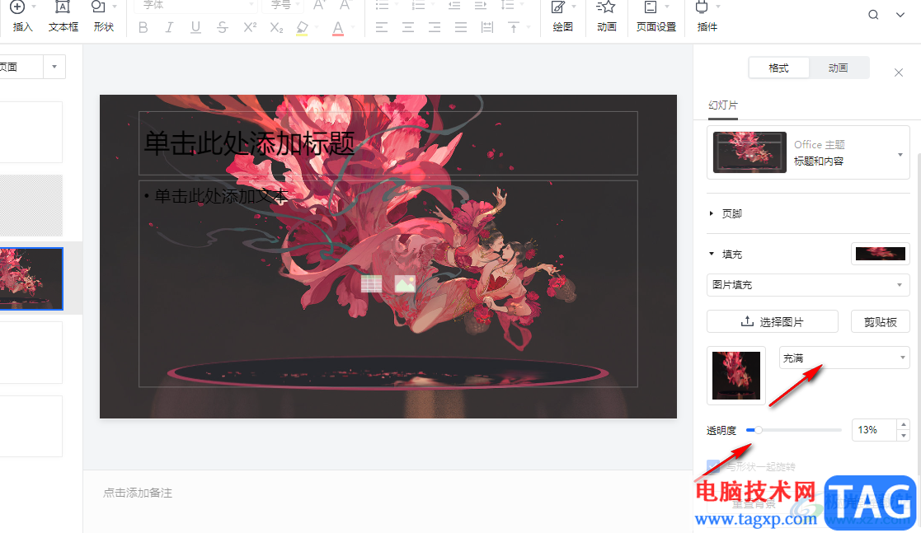The height and width of the screenshot is (533, 921).
Task: Click the search magnifier icon
Action: pyautogui.click(x=873, y=15)
